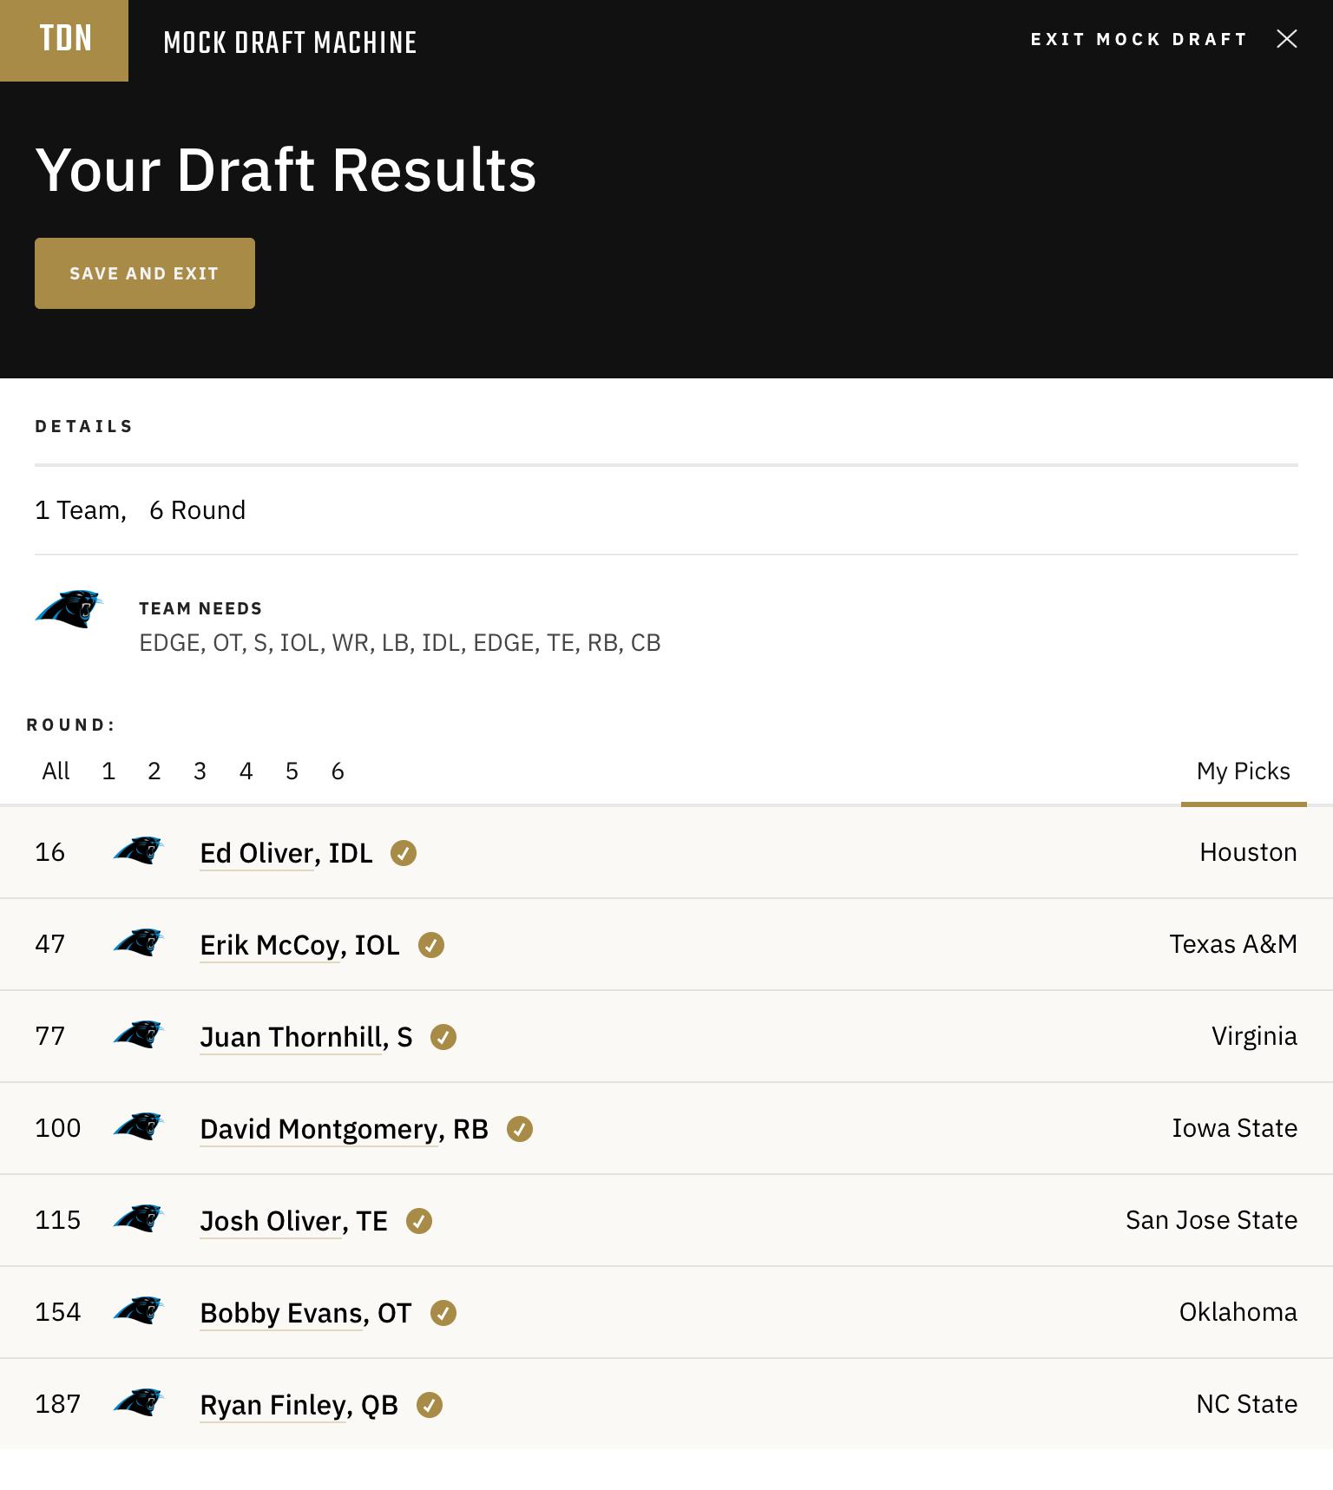Image resolution: width=1333 pixels, height=1490 pixels.
Task: Click the Exit Mock Draft link
Action: click(1139, 39)
